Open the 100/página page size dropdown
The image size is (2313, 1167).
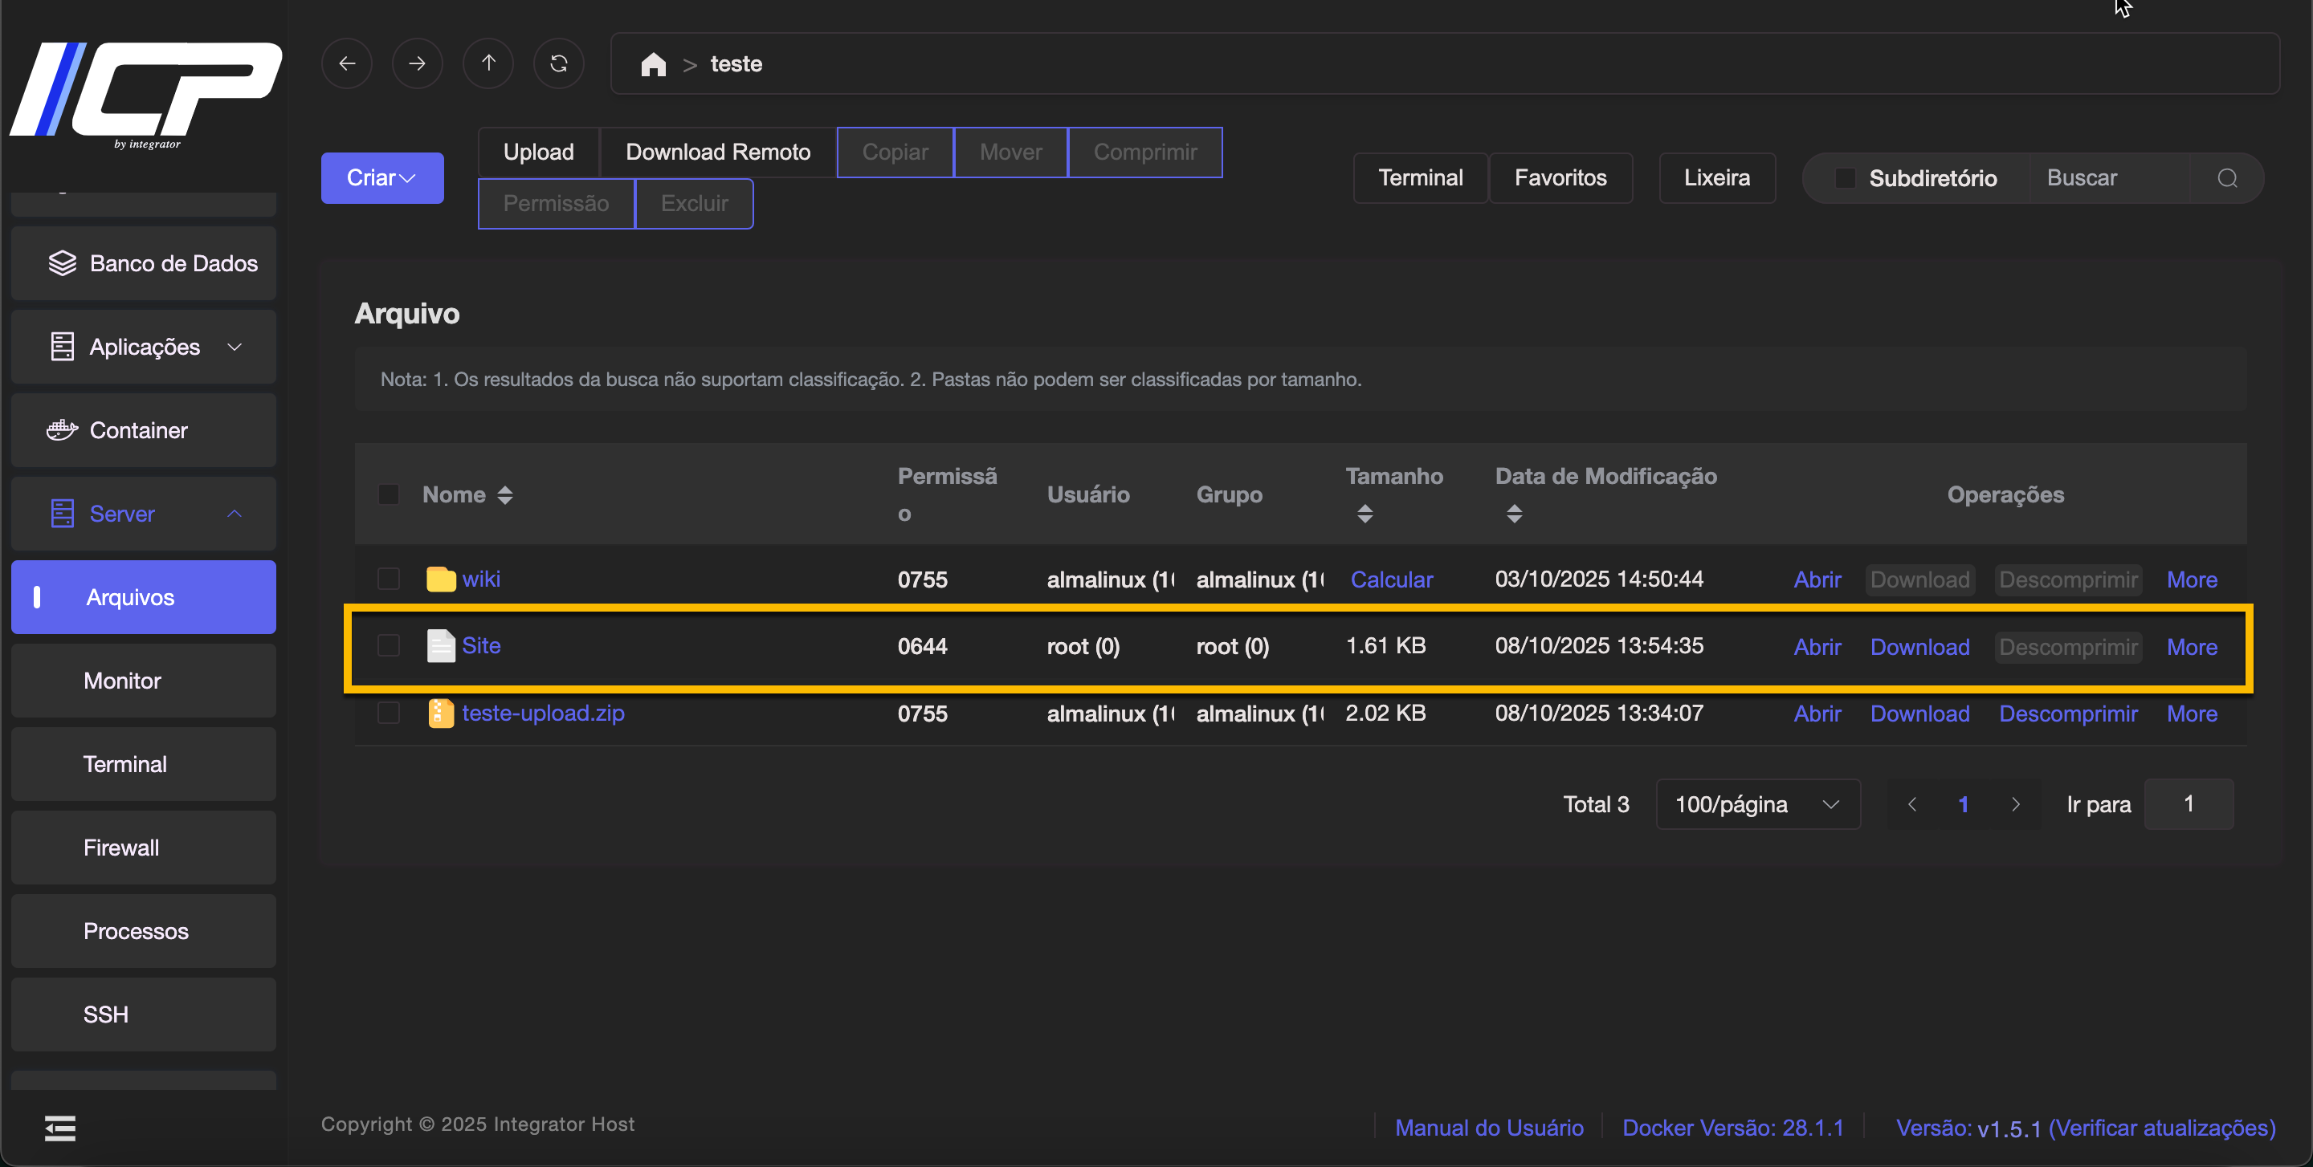click(1757, 804)
